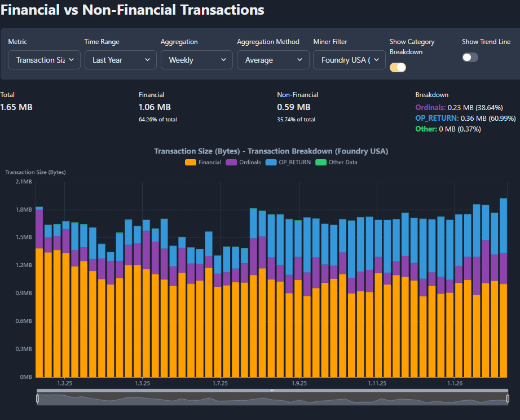Expand the Time Range dropdown set to Last Year
520x420 pixels.
point(121,60)
